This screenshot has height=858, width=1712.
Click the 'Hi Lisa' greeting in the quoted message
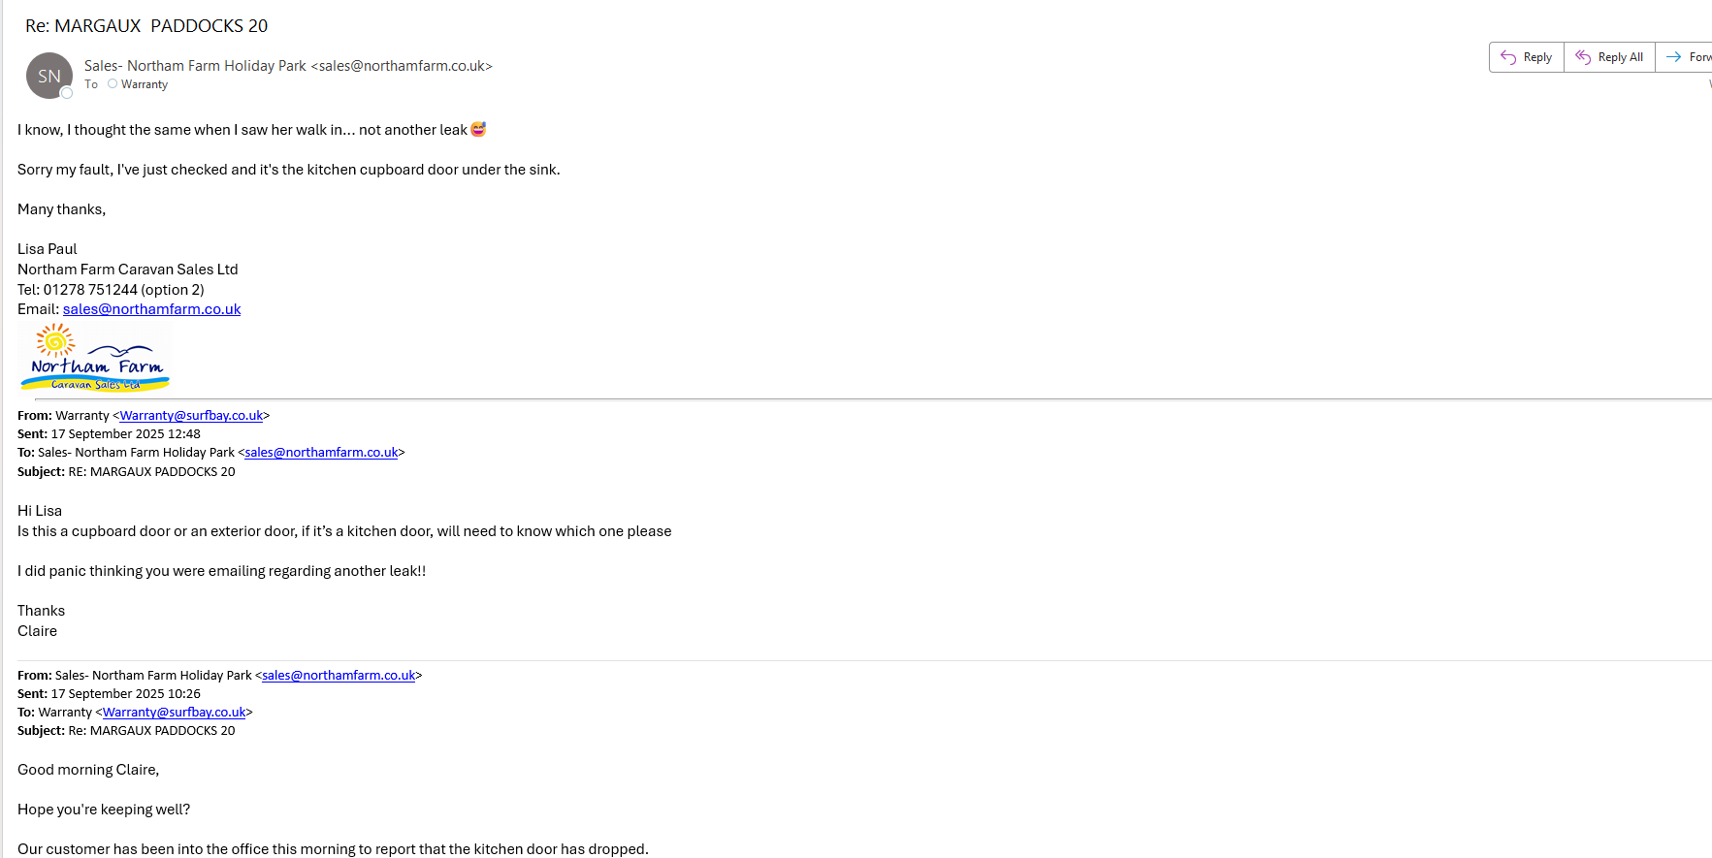click(40, 511)
